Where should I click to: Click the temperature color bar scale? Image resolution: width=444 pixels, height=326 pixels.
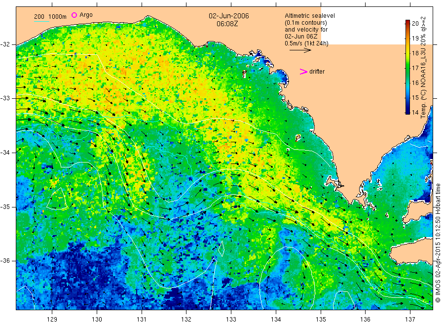click(407, 67)
